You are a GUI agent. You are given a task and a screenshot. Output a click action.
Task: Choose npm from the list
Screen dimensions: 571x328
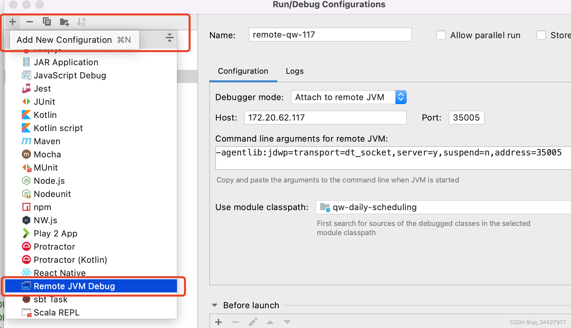click(x=91, y=207)
